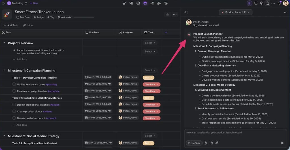The image size is (290, 150).
Task: Click the project progress bar
Action: point(84,17)
